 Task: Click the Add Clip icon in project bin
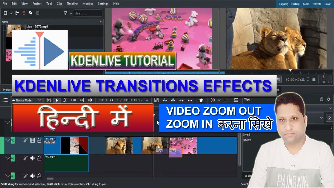pyautogui.click(x=5, y=13)
